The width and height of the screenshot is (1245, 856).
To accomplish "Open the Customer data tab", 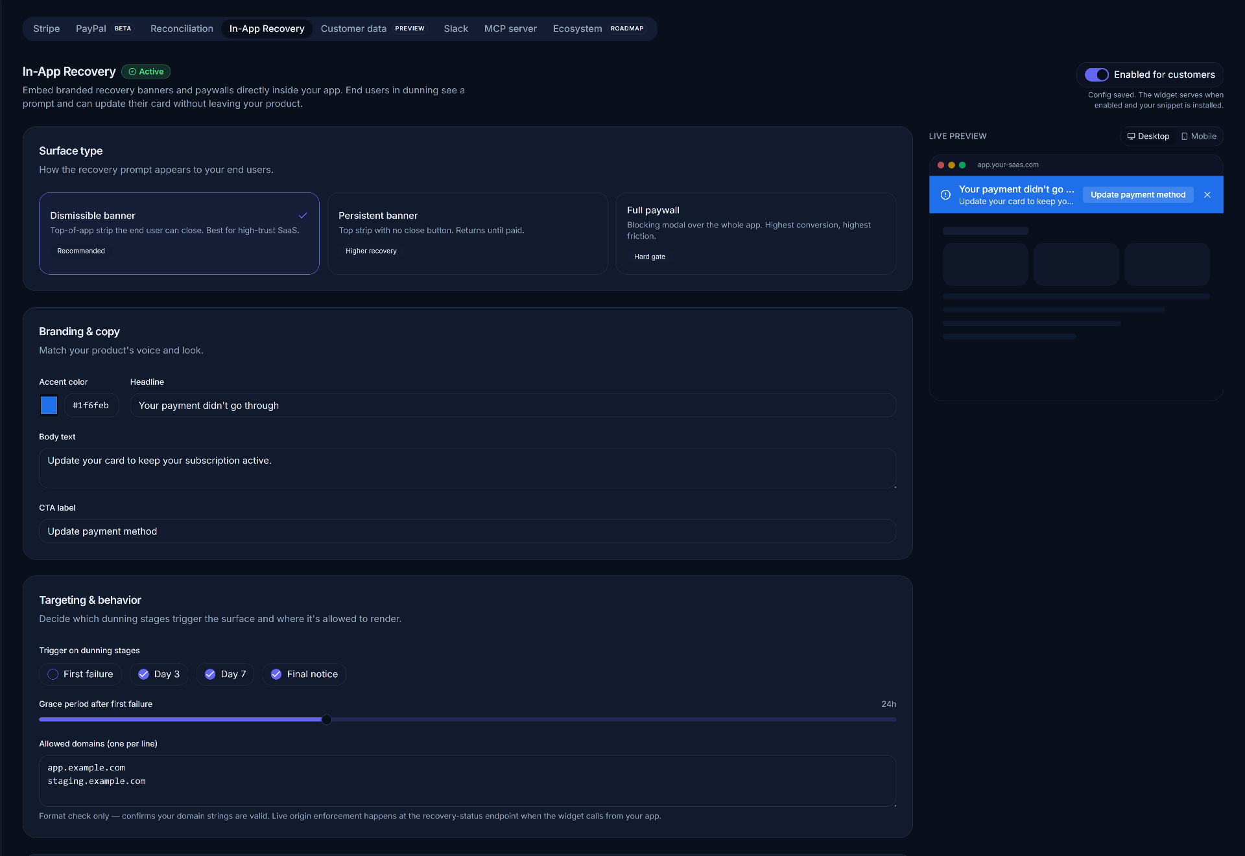I will 373,29.
